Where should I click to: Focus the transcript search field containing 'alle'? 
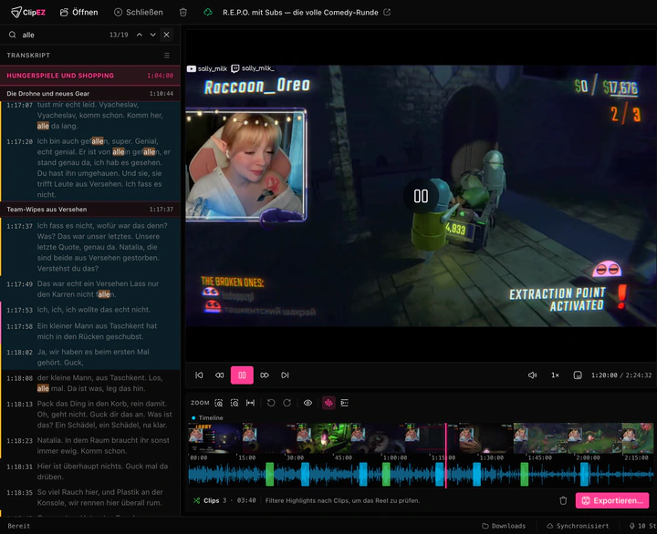point(63,35)
